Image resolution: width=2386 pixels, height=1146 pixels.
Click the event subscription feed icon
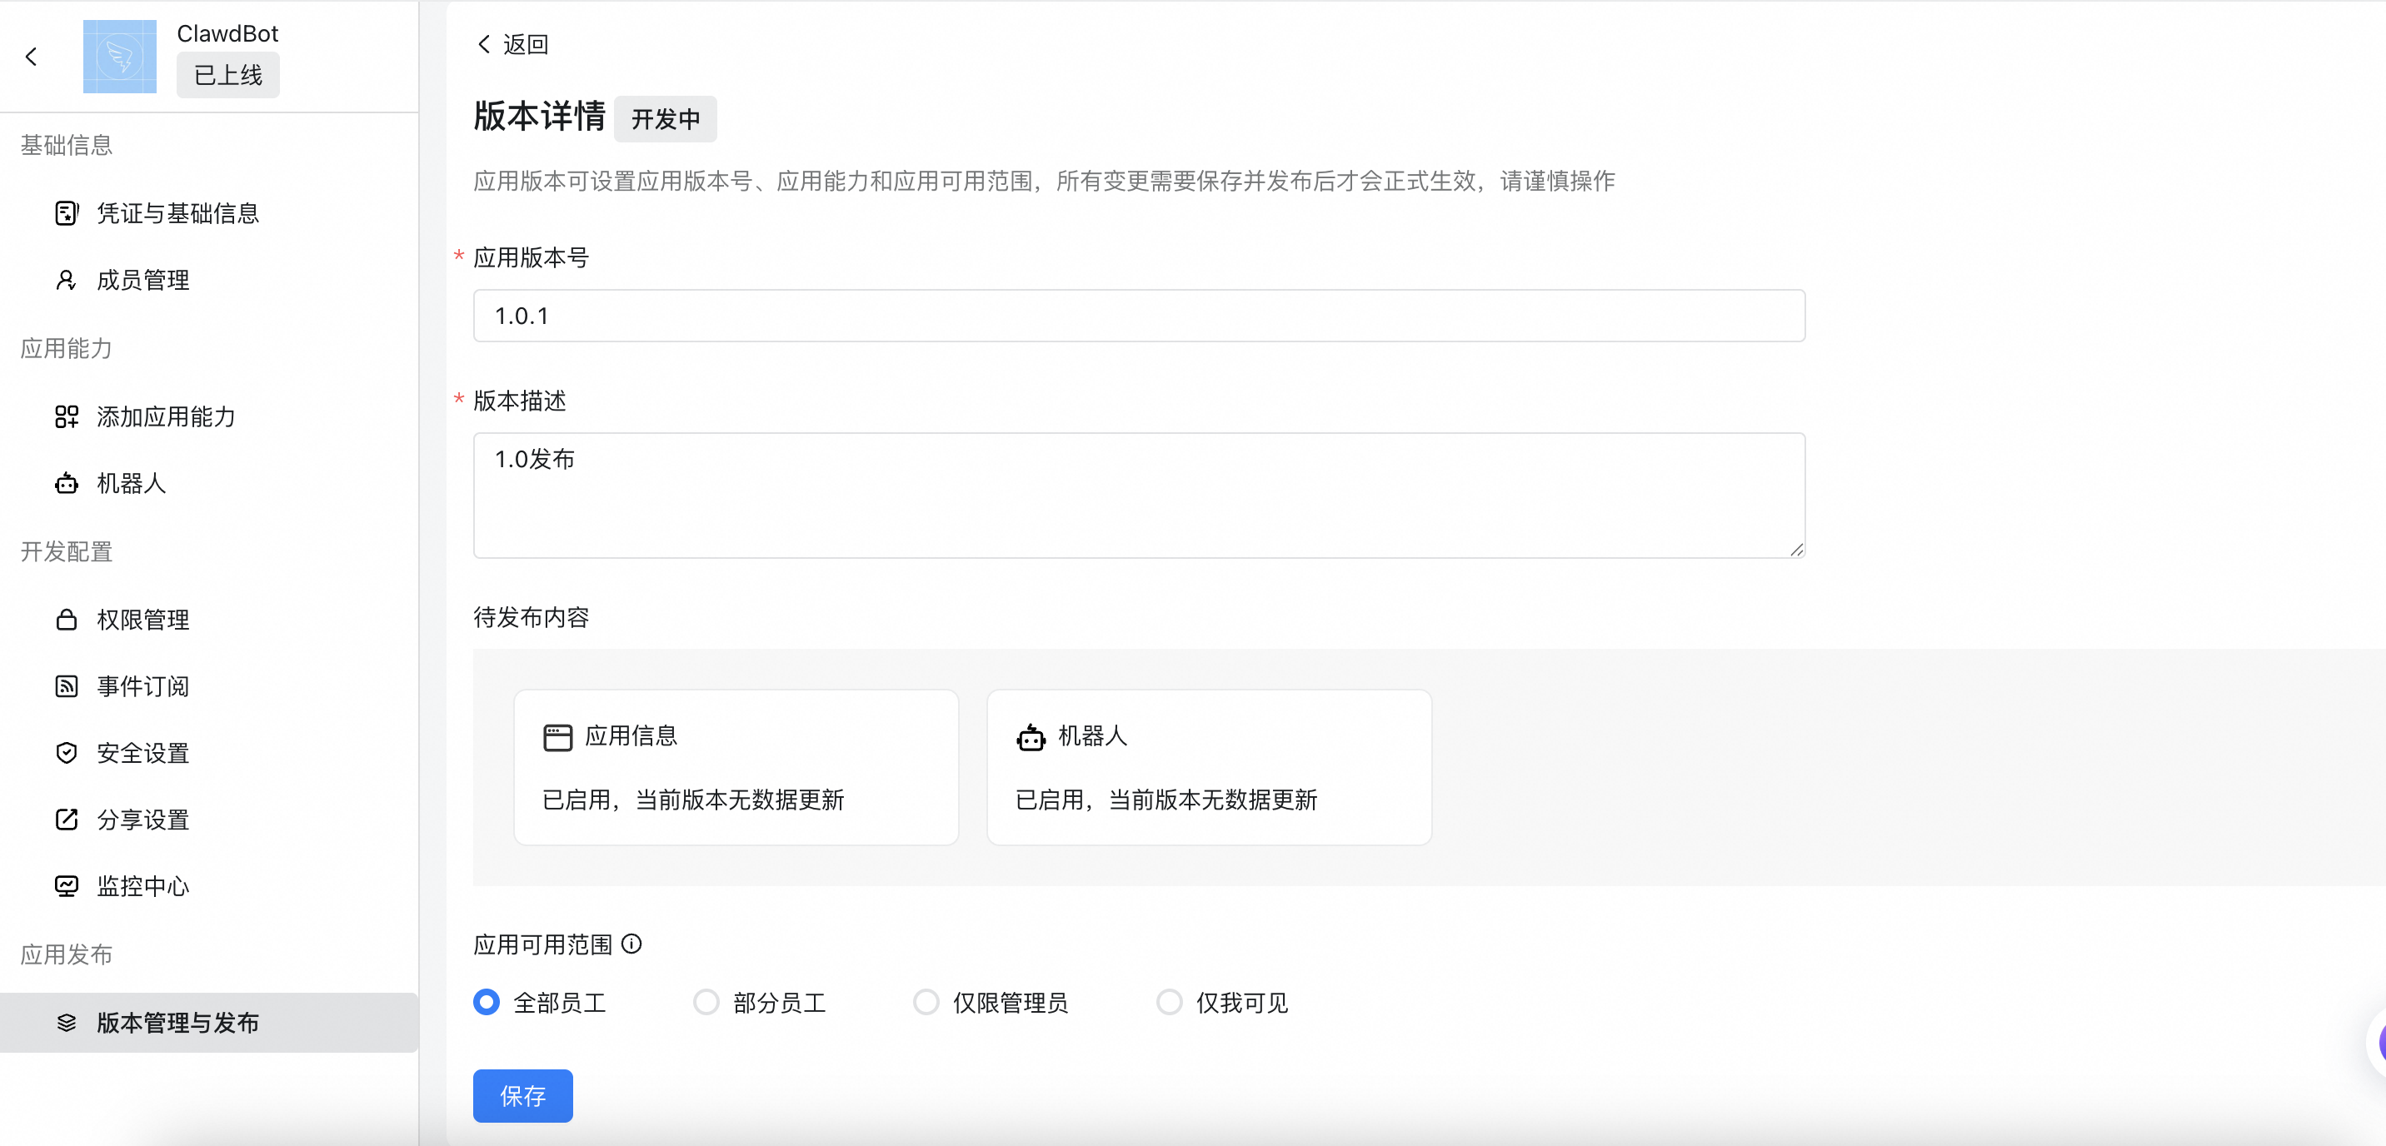pyautogui.click(x=66, y=686)
